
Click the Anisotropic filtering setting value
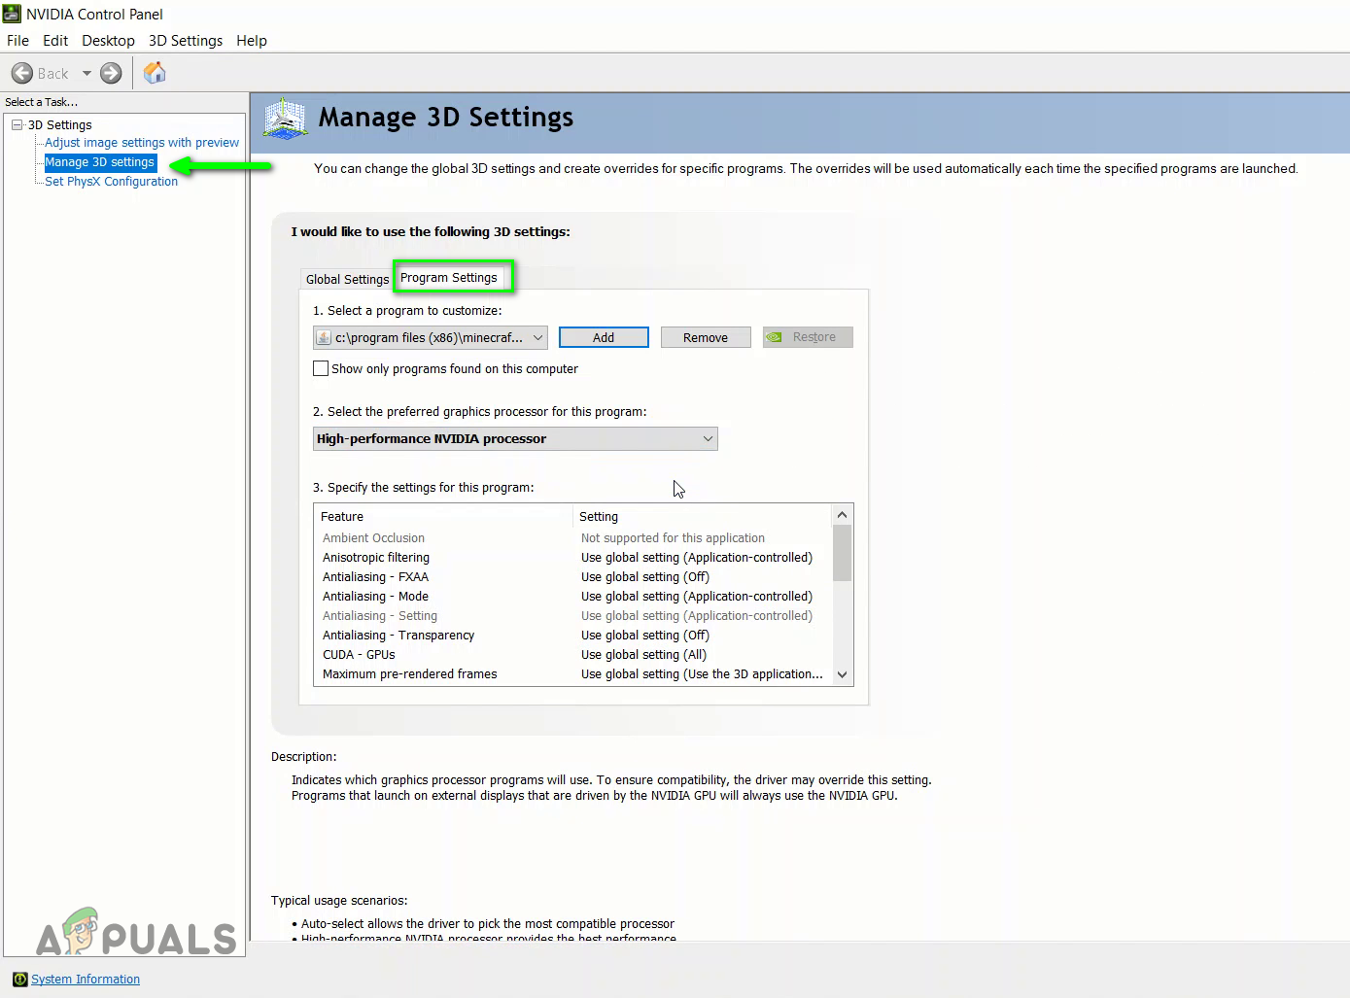pos(697,557)
